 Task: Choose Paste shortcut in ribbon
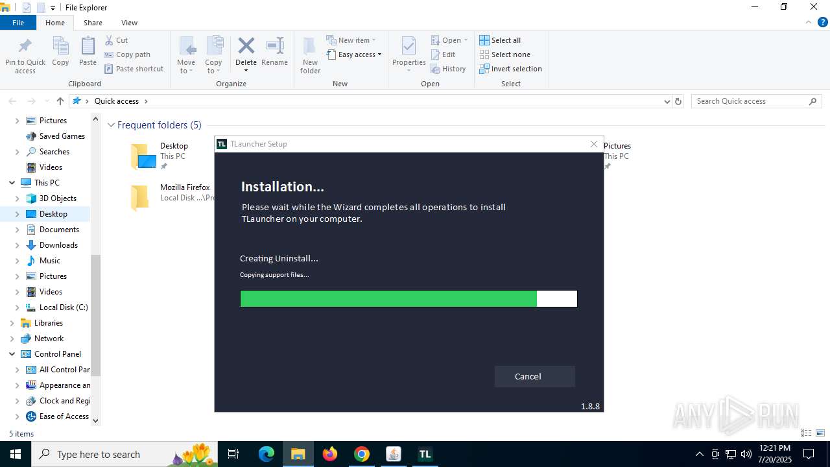pyautogui.click(x=134, y=69)
